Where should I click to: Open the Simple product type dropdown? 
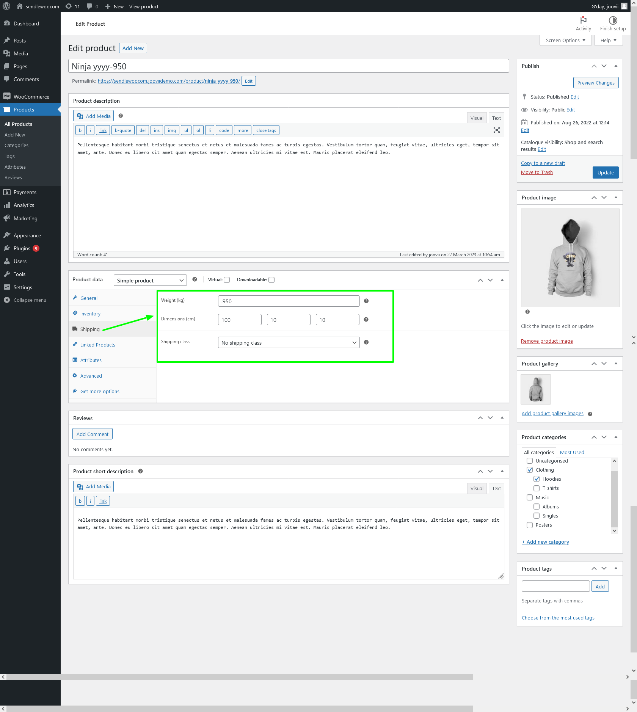(x=150, y=281)
